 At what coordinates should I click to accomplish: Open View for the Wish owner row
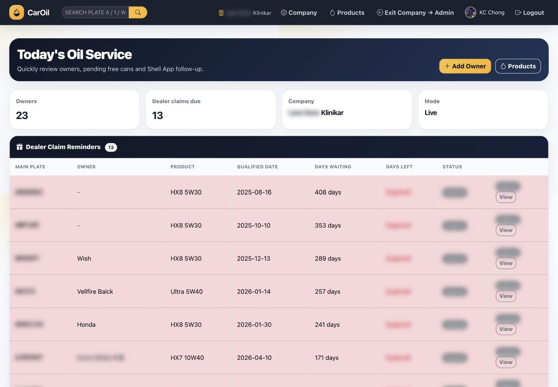(506, 263)
